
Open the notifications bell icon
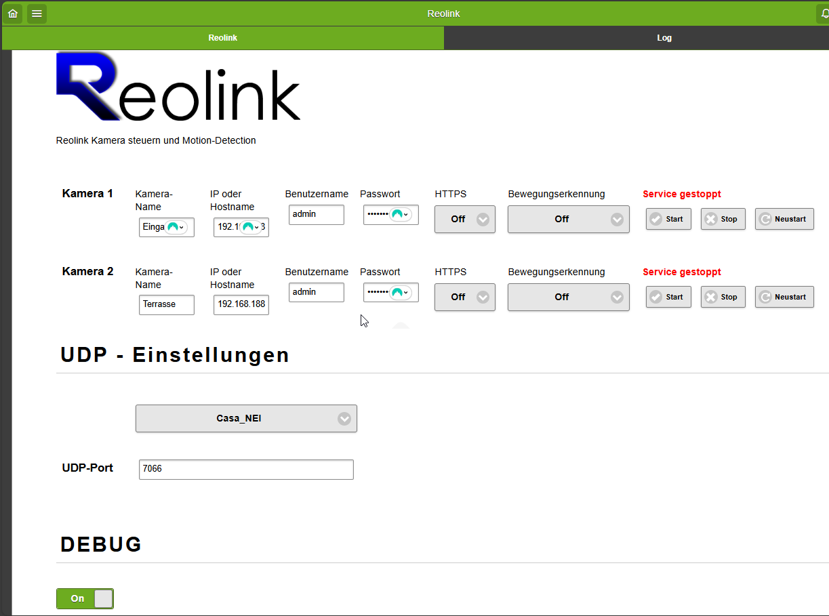click(x=824, y=14)
